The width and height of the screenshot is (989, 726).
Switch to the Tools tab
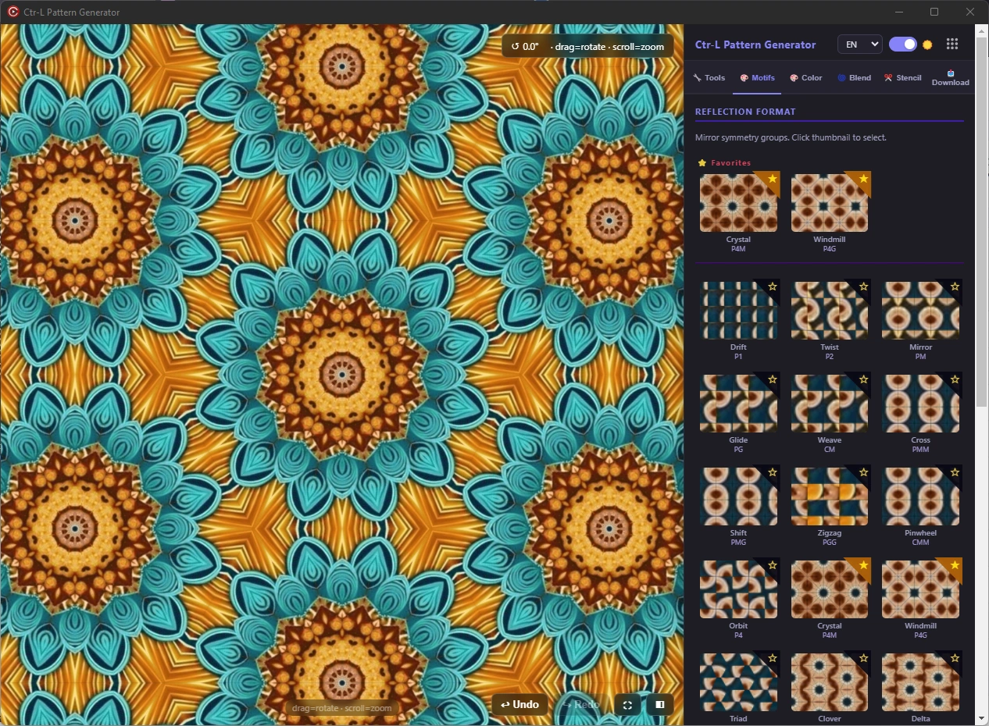click(709, 78)
